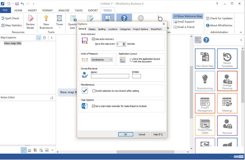Click the Spell Check icon in ribbon
Viewport: 245px width, 160px height.
click(3, 18)
